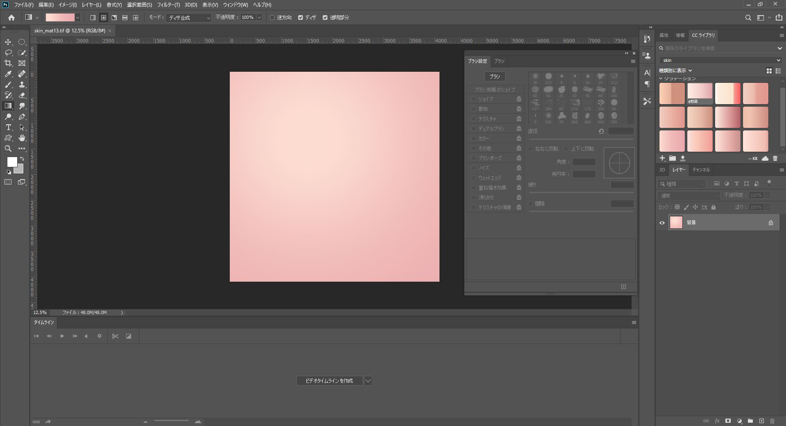Select the etti8 gradient thumbnail

700,93
